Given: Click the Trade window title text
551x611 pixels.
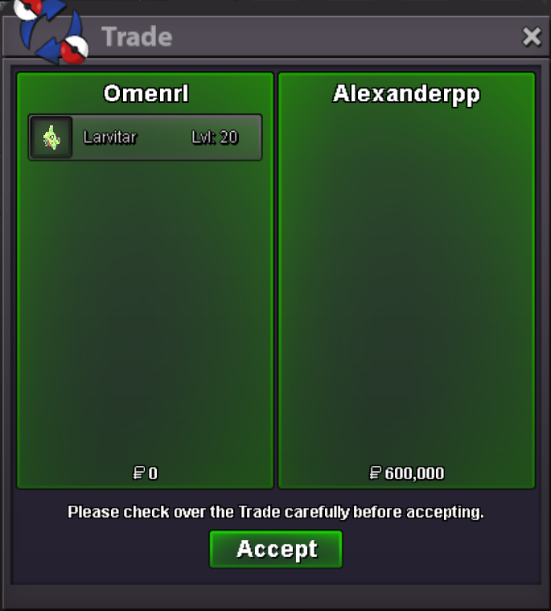Looking at the screenshot, I should 137,37.
